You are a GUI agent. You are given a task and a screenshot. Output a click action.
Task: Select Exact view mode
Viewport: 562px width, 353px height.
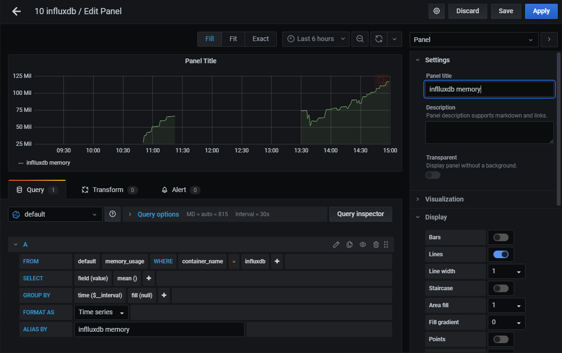point(261,39)
